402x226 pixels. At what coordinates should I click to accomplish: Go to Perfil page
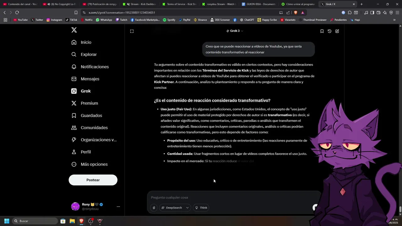click(81, 152)
